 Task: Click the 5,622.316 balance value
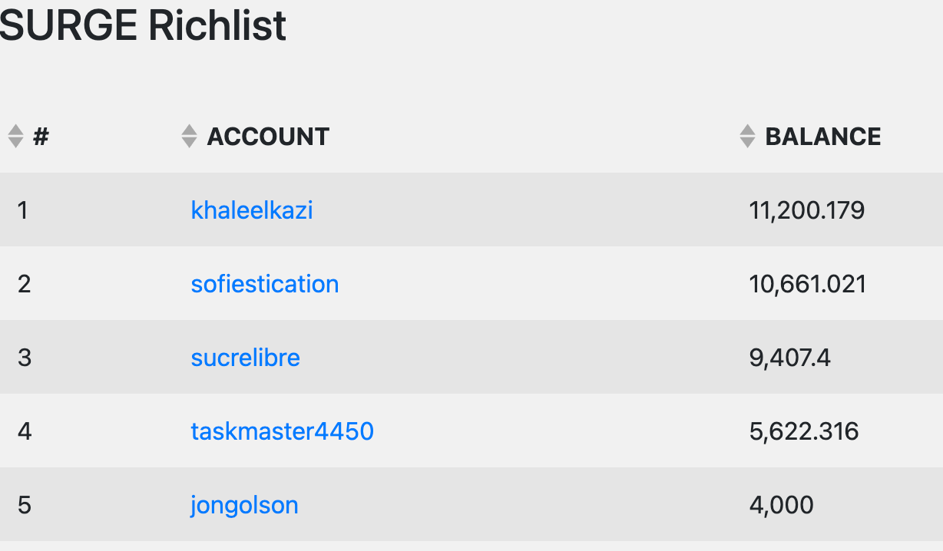point(803,431)
